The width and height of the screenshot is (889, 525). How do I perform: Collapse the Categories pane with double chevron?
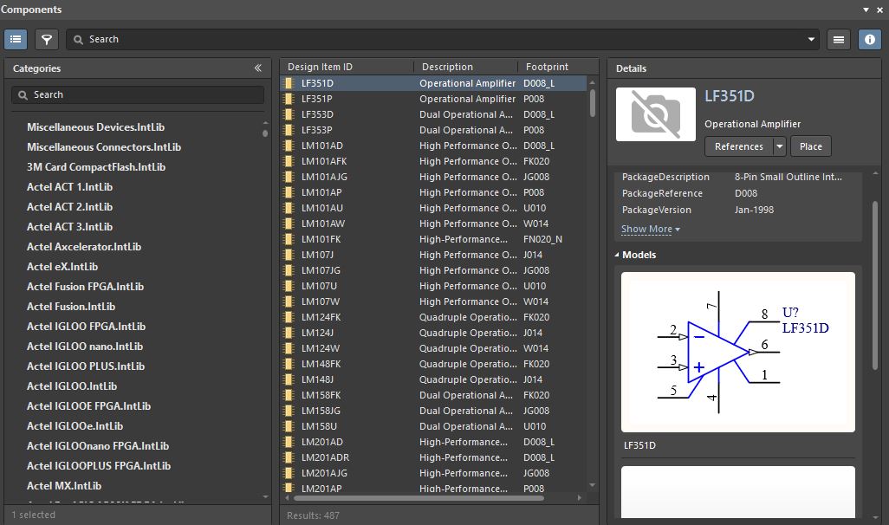pos(258,68)
